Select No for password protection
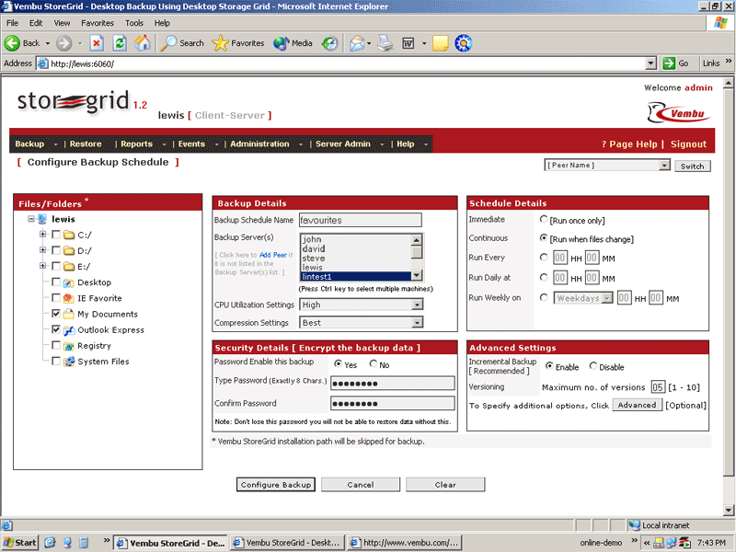 tap(374, 363)
